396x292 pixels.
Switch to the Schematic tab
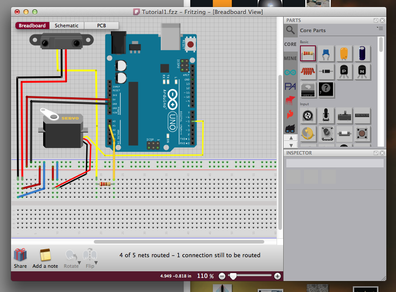(66, 25)
